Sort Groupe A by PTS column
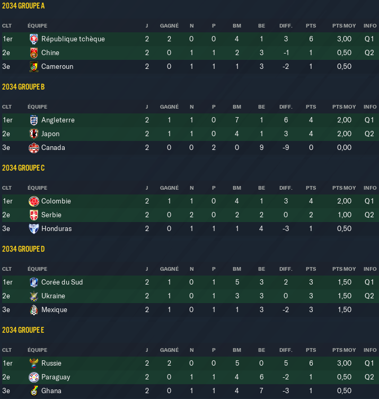This screenshot has width=379, height=399. (x=311, y=26)
